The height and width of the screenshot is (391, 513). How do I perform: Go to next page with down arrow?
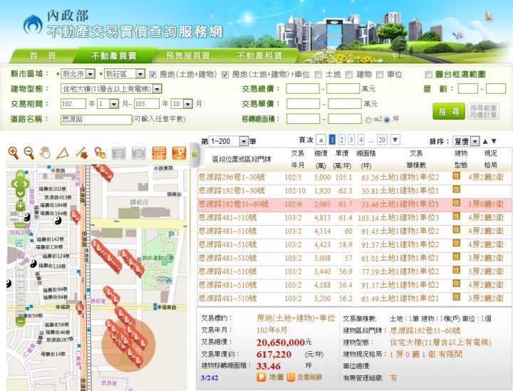[395, 140]
